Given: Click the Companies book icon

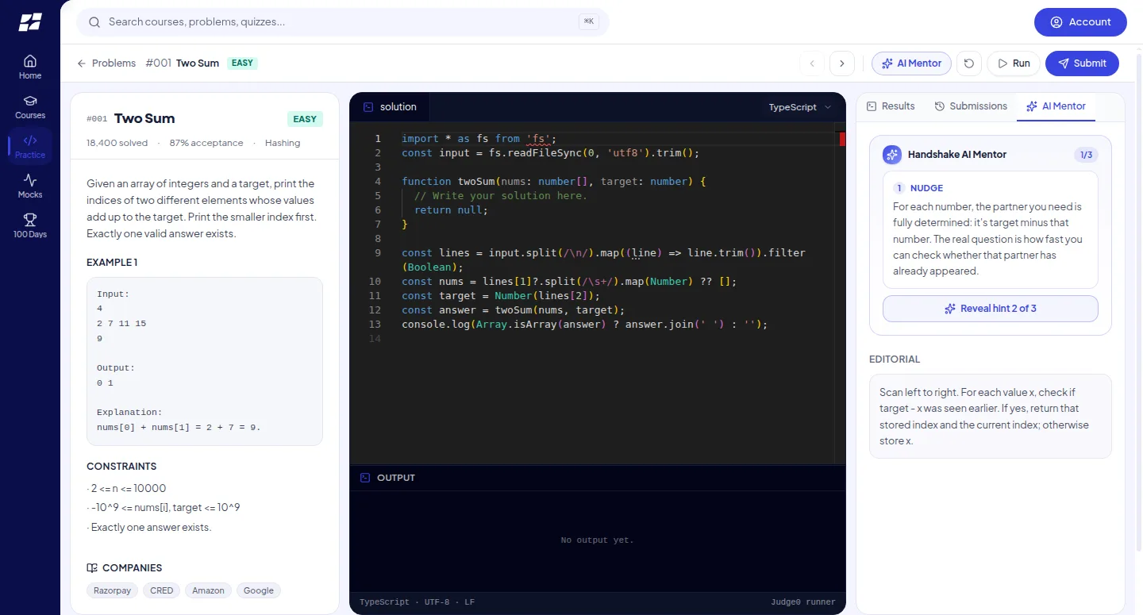Looking at the screenshot, I should tap(92, 568).
